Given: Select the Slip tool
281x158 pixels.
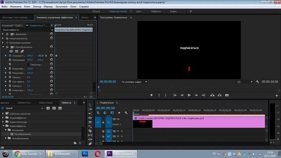Looking at the screenshot, I should click(x=90, y=135).
